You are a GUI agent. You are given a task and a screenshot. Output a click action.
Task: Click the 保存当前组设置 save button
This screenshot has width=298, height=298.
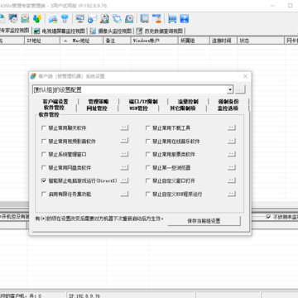click(204, 221)
